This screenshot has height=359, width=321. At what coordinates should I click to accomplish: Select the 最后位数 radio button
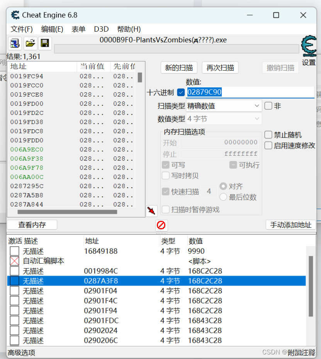coord(223,197)
